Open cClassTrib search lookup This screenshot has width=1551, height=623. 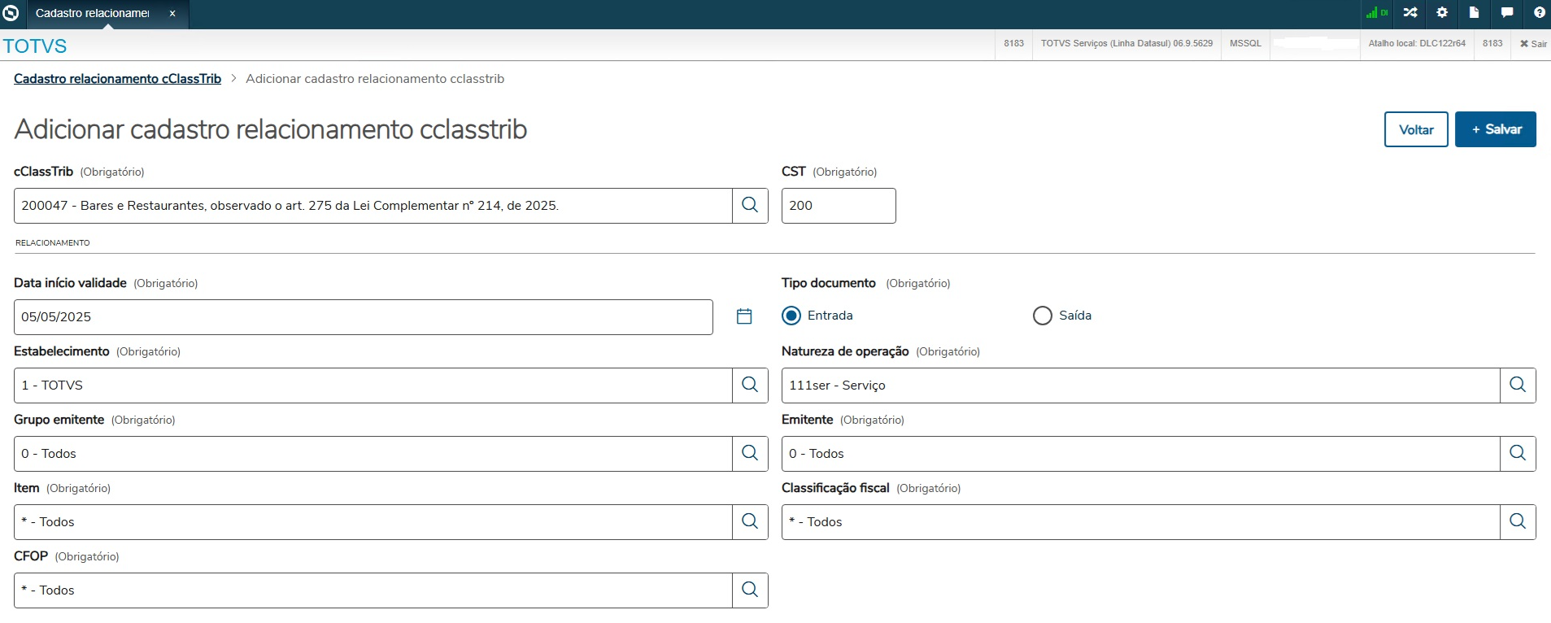[750, 206]
